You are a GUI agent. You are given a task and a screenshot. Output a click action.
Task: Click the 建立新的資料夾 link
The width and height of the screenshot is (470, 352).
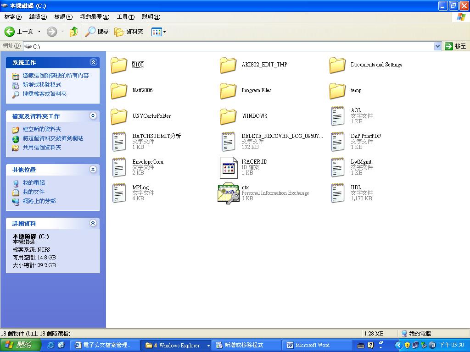pos(42,129)
